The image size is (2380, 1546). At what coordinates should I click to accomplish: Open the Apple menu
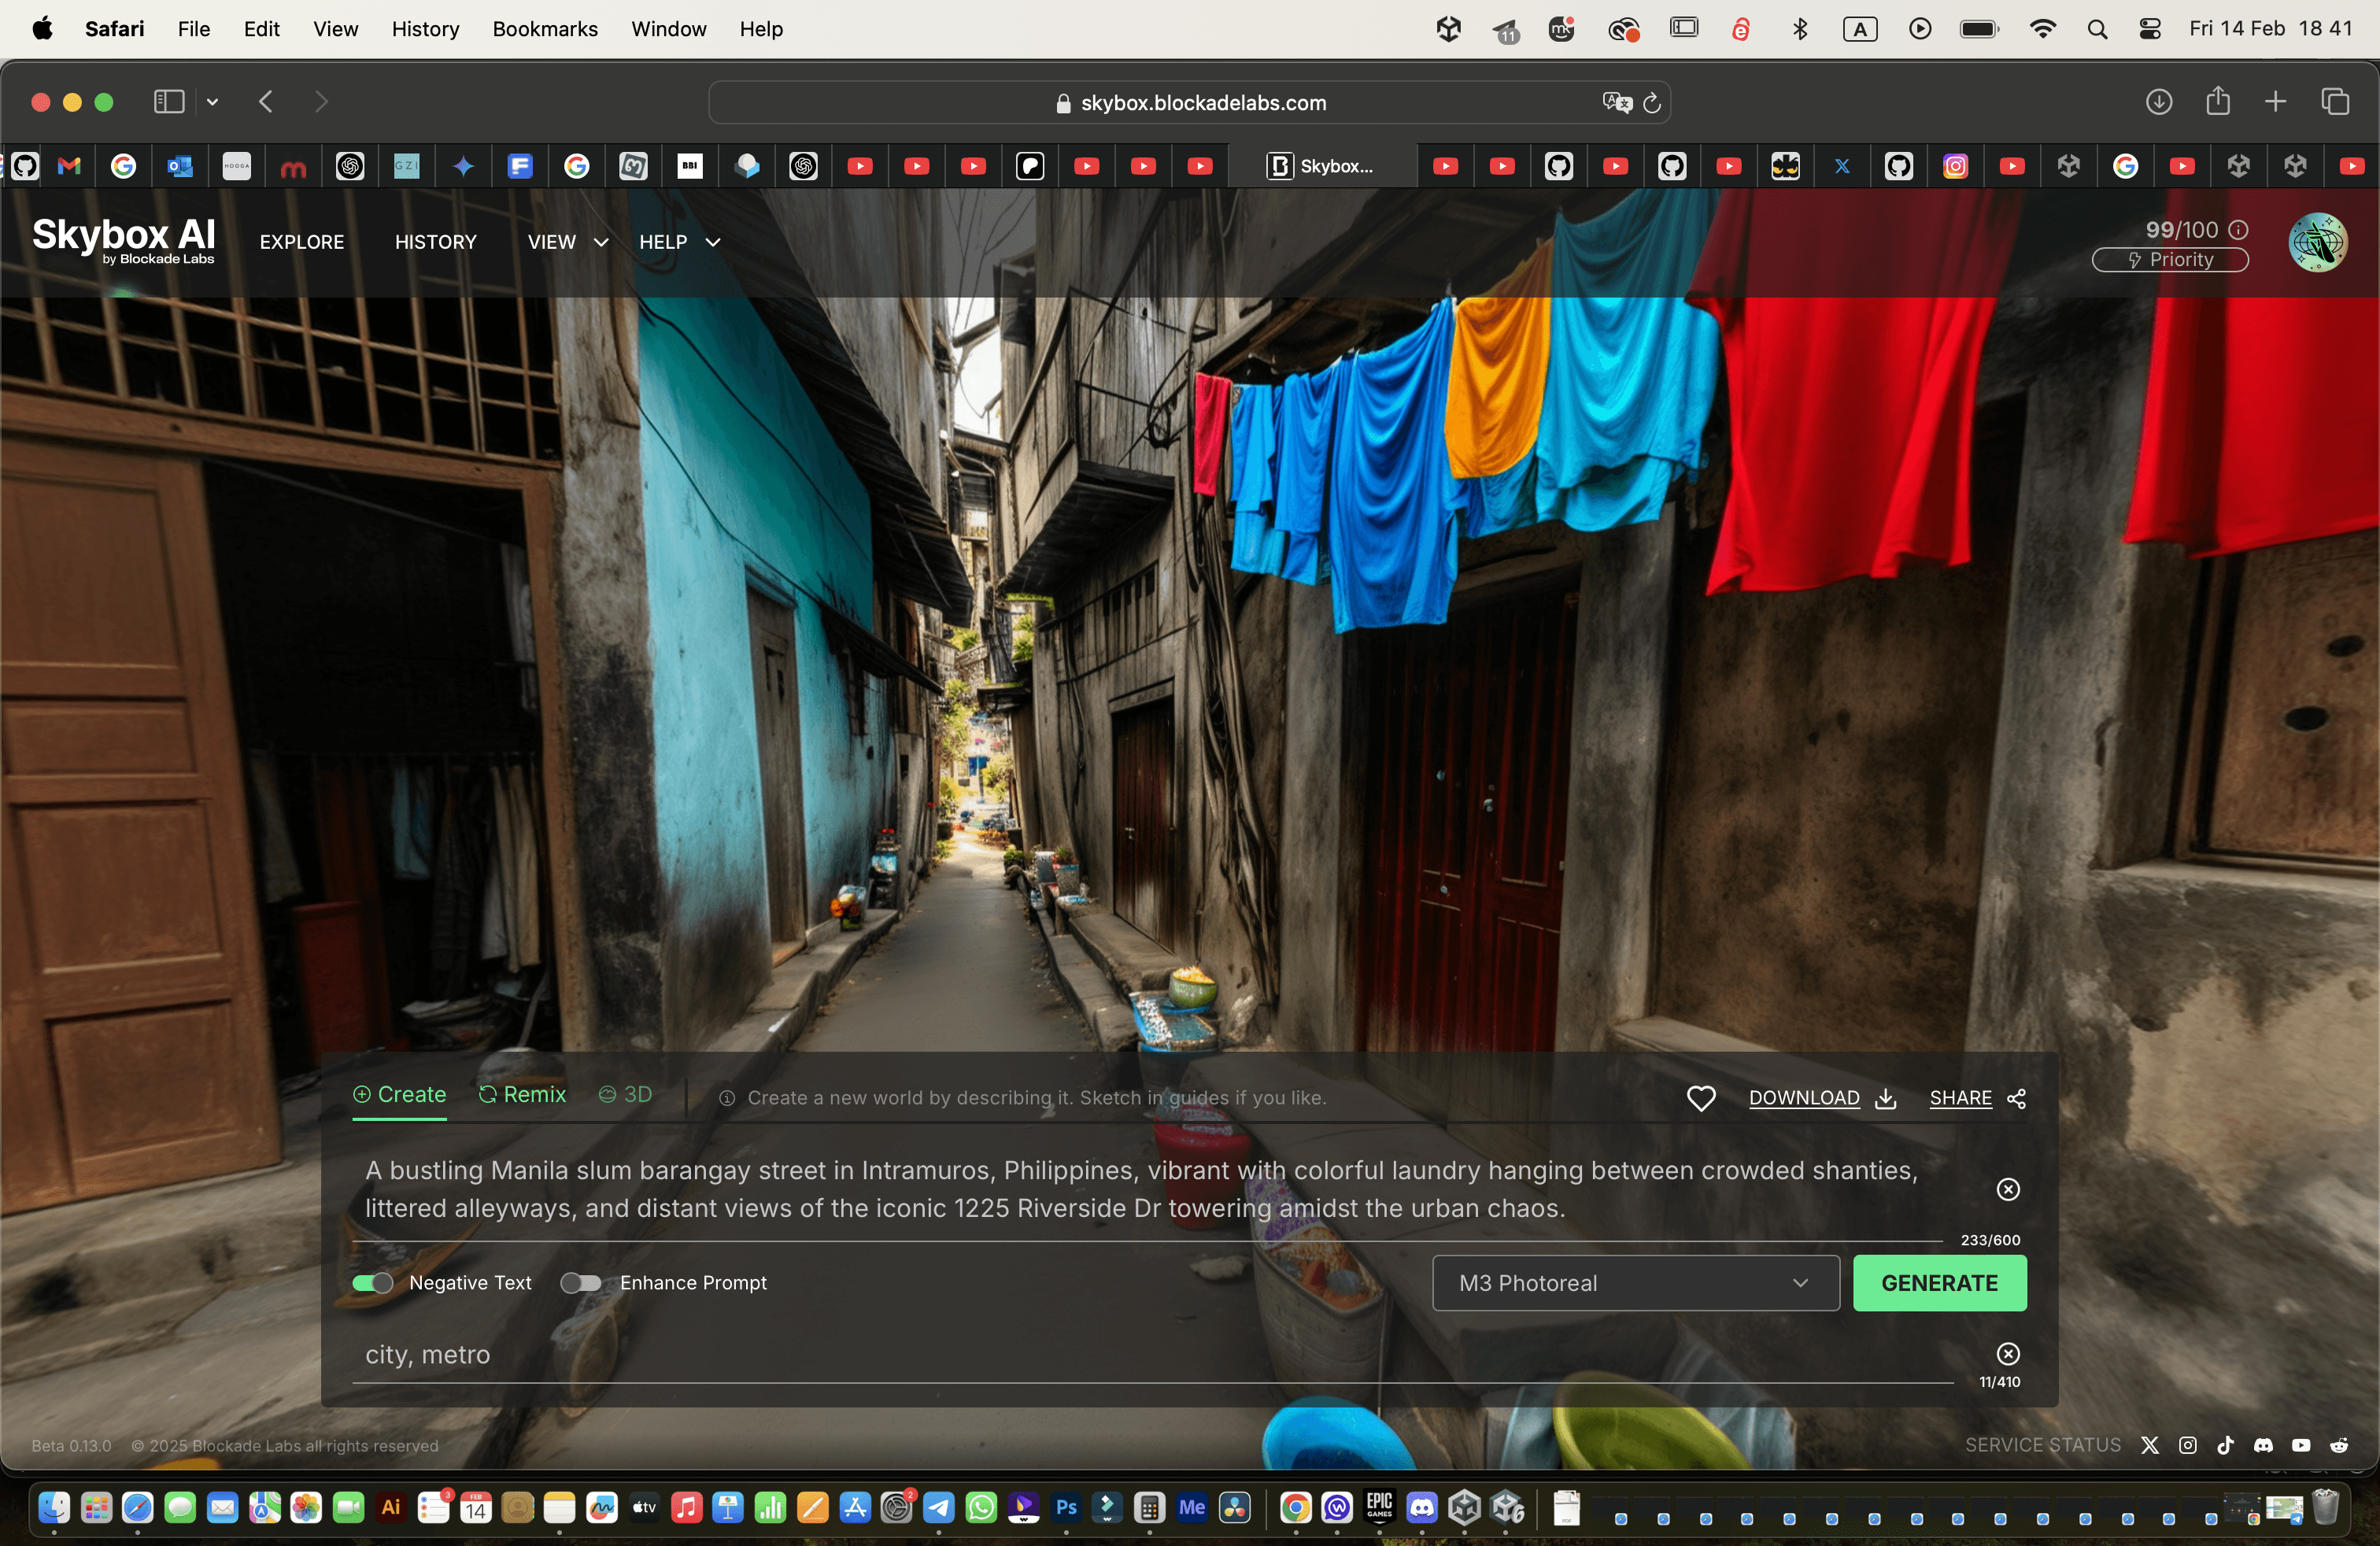(42, 28)
